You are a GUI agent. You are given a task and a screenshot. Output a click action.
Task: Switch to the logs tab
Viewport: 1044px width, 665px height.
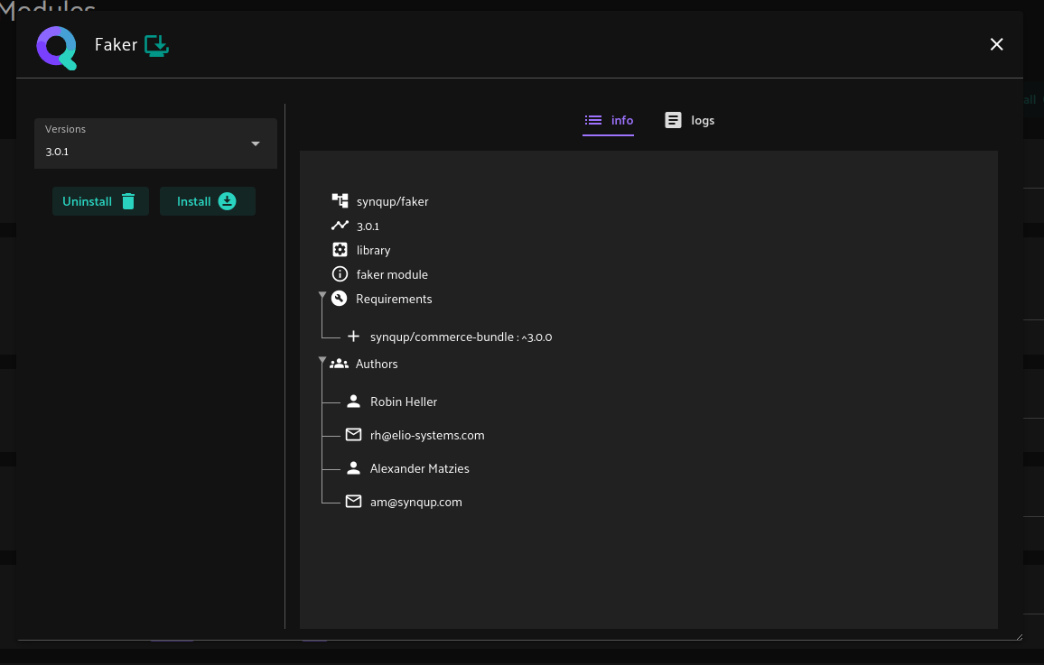point(690,120)
